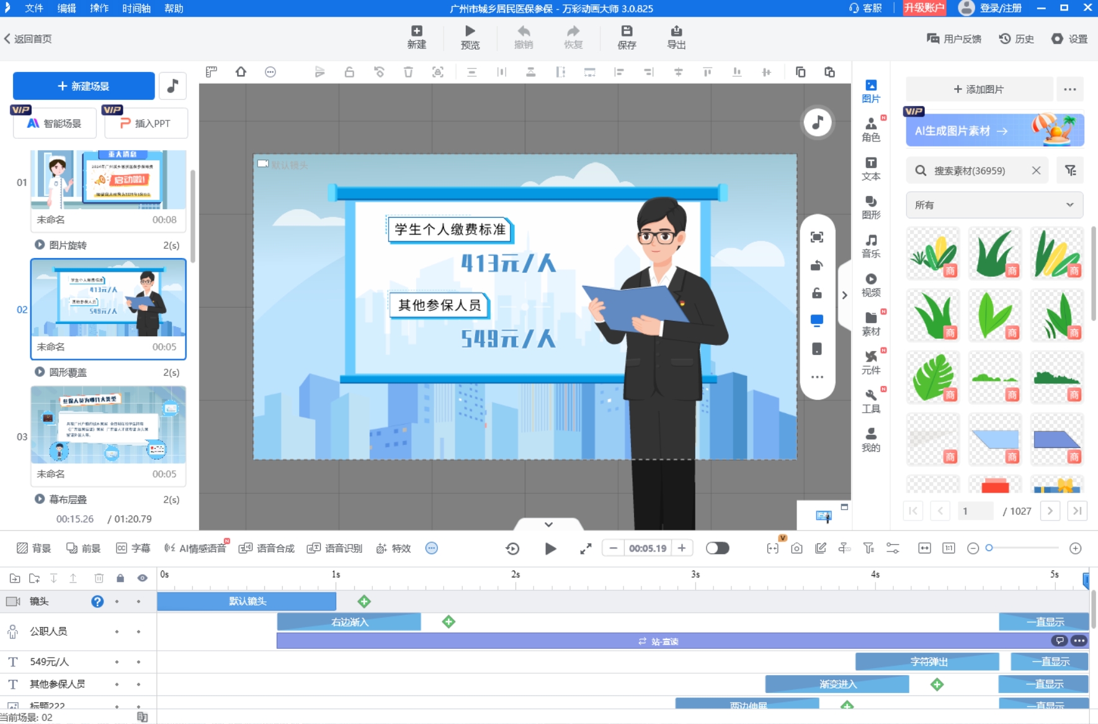Click the timeline zoom slider handle
The height and width of the screenshot is (724, 1098).
coord(989,548)
